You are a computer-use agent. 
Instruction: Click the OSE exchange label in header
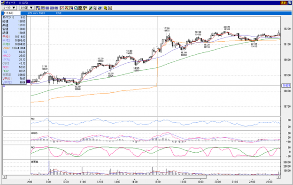click(59, 13)
